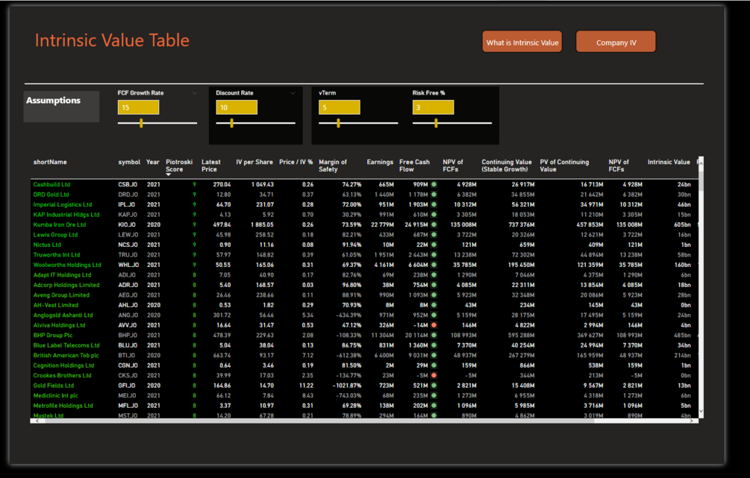The width and height of the screenshot is (750, 478).
Task: Click the green indicator in Mediclinic Int row
Action: (x=434, y=395)
